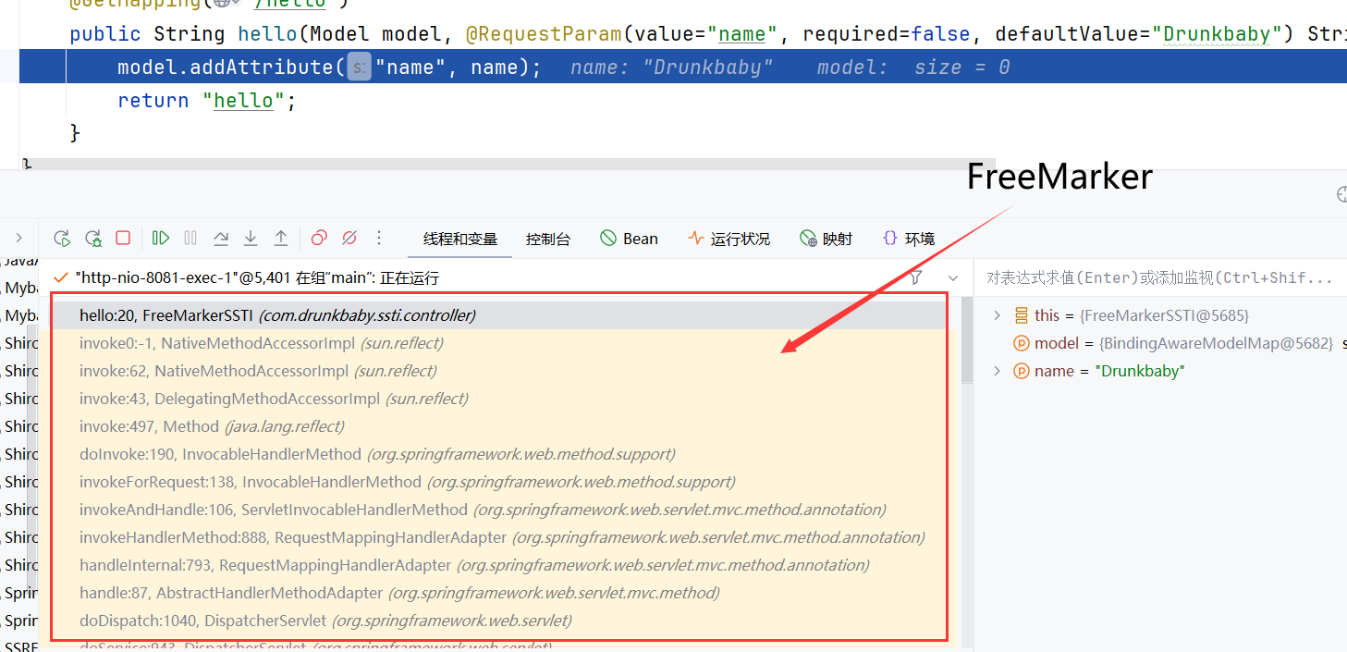Click the Step Into icon
This screenshot has width=1347, height=652.
click(251, 239)
